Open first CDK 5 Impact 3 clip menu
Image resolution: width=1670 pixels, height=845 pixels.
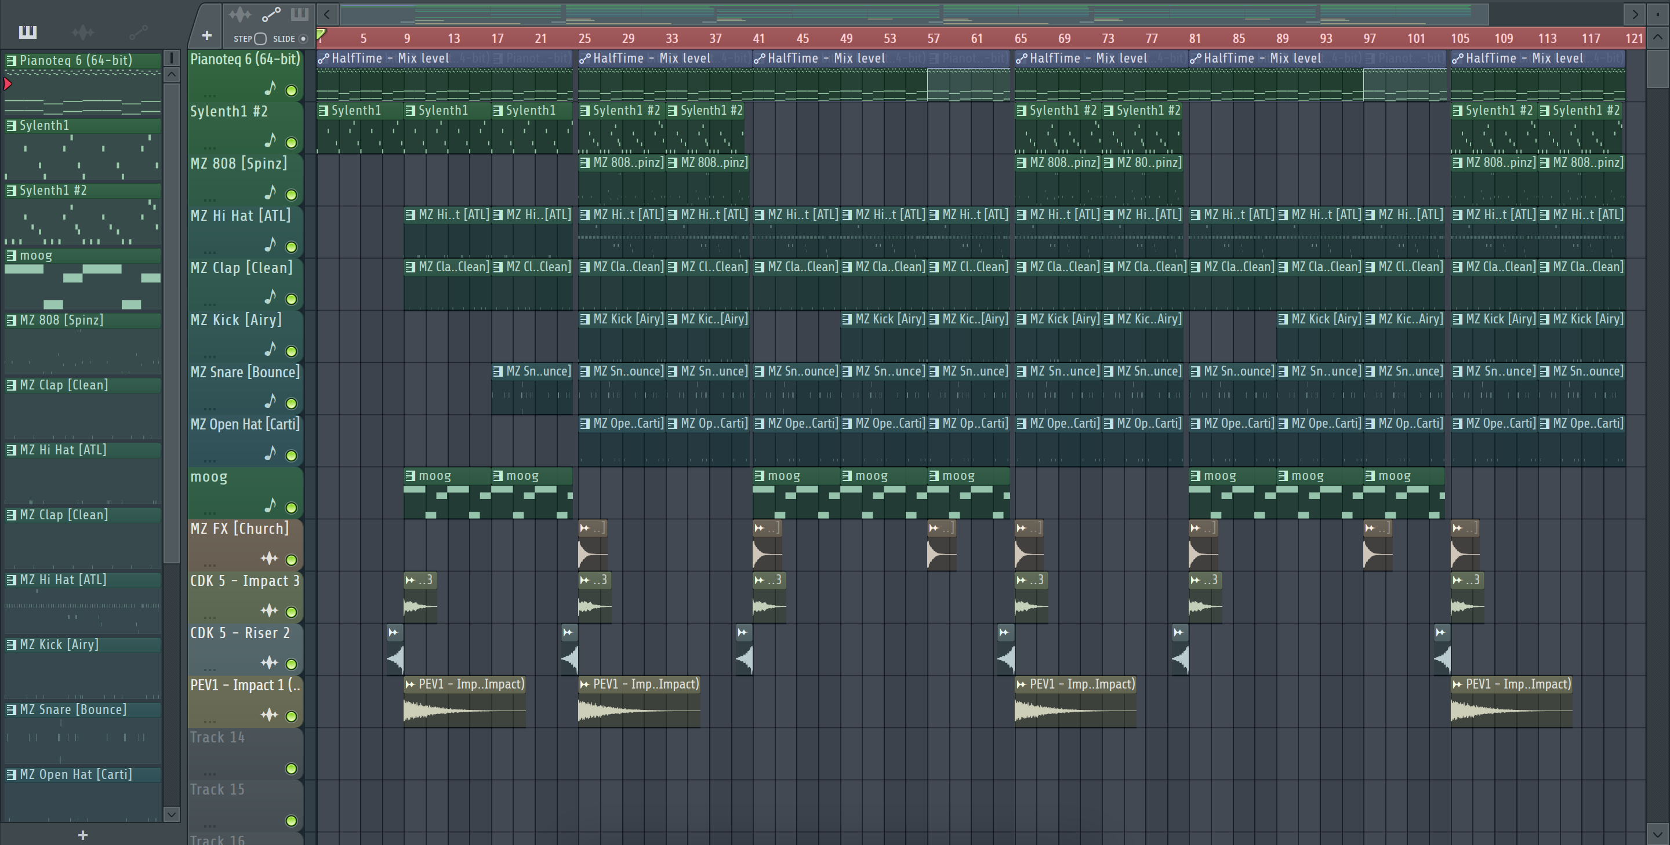pyautogui.click(x=410, y=580)
